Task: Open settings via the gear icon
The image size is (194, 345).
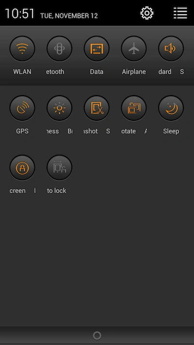Action: tap(147, 13)
